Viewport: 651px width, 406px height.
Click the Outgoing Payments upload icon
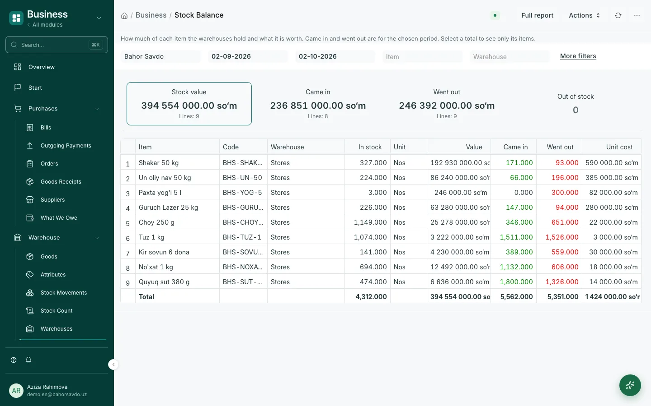click(30, 146)
